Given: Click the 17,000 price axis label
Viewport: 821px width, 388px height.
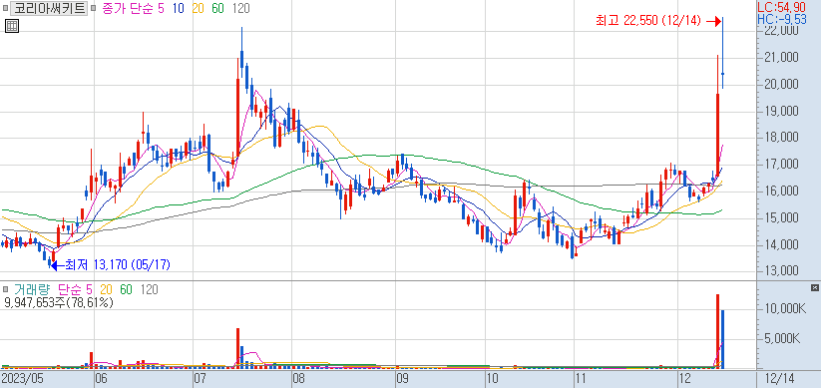Looking at the screenshot, I should [x=781, y=165].
